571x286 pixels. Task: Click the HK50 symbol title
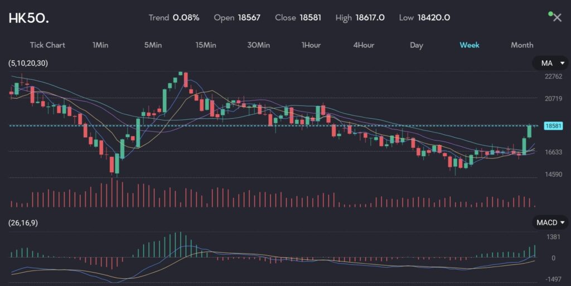pos(28,18)
